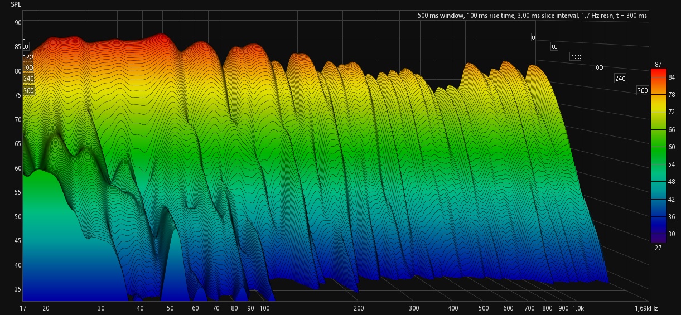Select the 240 ms marker on right time axis
The height and width of the screenshot is (315, 681).
click(620, 79)
